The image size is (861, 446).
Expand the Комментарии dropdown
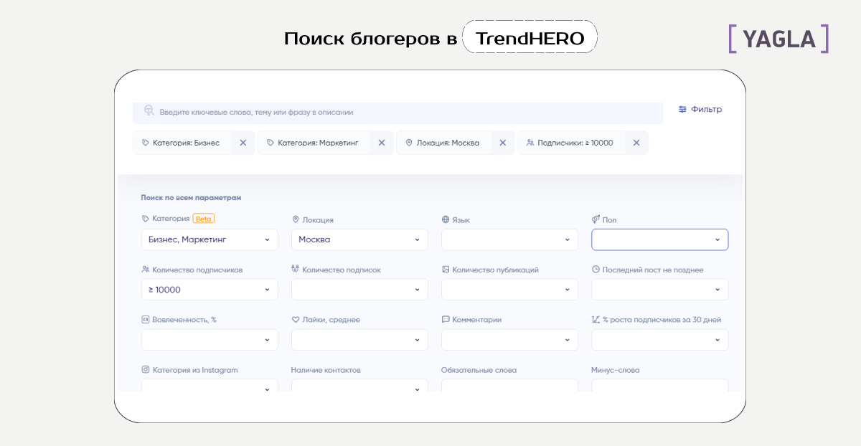pyautogui.click(x=509, y=340)
